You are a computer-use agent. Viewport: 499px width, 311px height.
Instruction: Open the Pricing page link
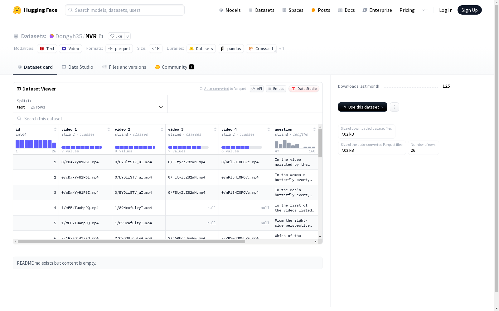click(x=407, y=10)
